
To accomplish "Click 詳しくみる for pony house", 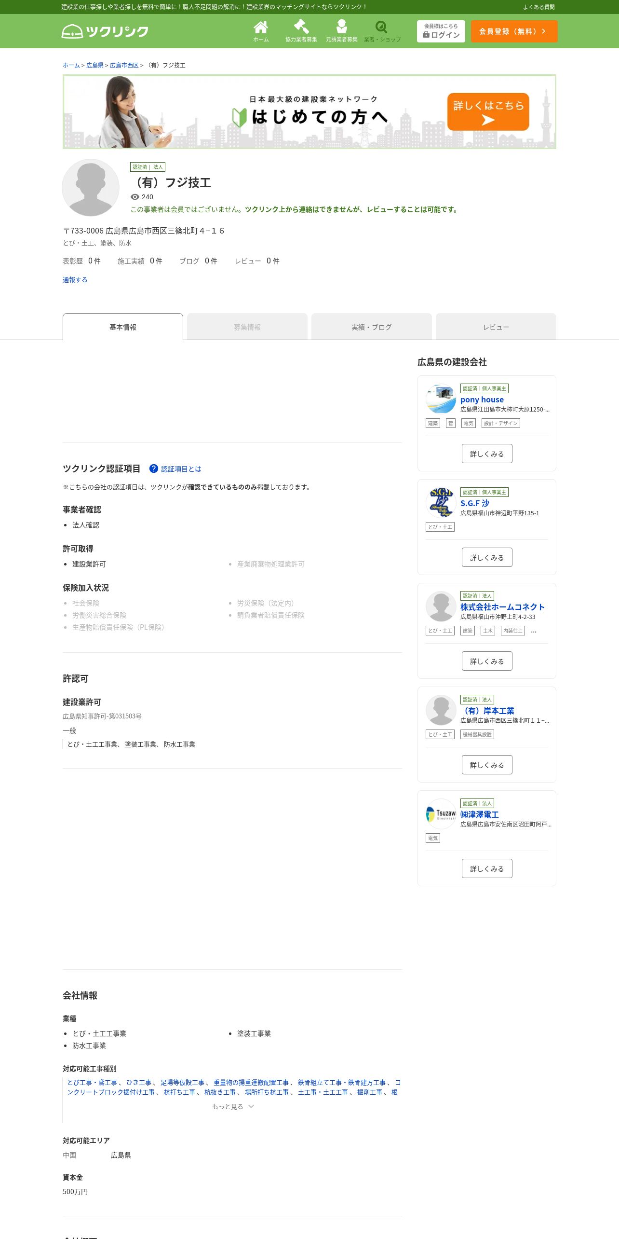I will tap(487, 454).
